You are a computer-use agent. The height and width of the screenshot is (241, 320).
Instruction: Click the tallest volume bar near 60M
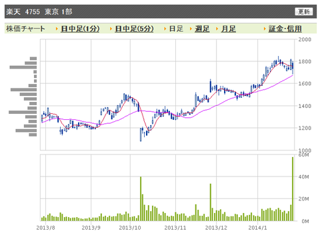click(293, 189)
